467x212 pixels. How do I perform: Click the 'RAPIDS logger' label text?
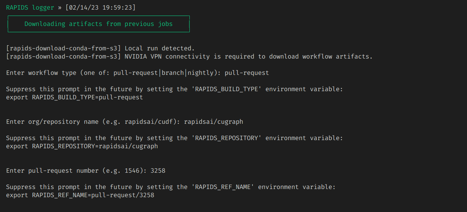[x=30, y=7]
